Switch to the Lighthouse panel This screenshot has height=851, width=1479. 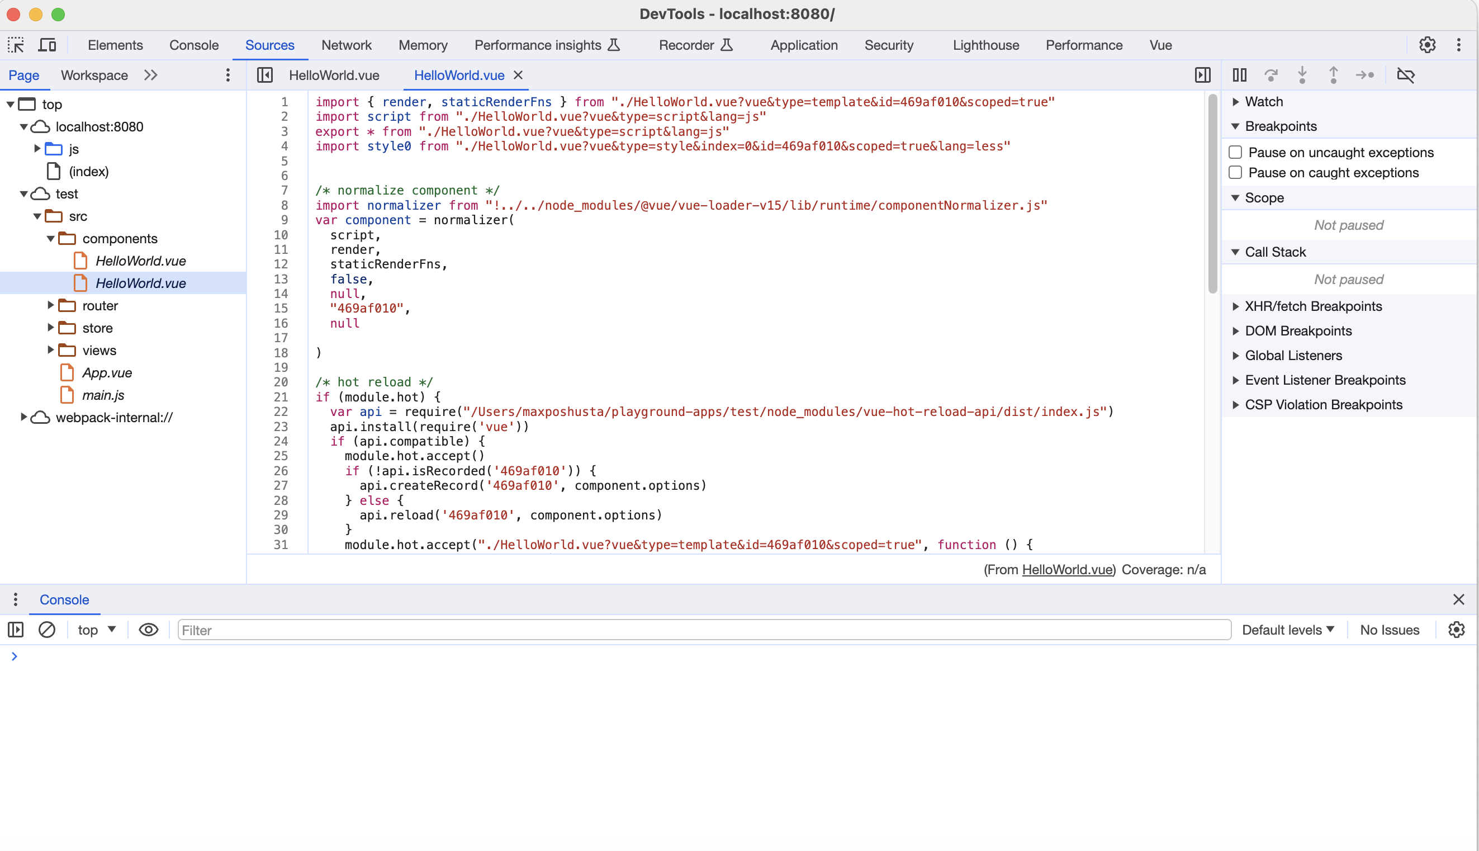click(x=986, y=45)
